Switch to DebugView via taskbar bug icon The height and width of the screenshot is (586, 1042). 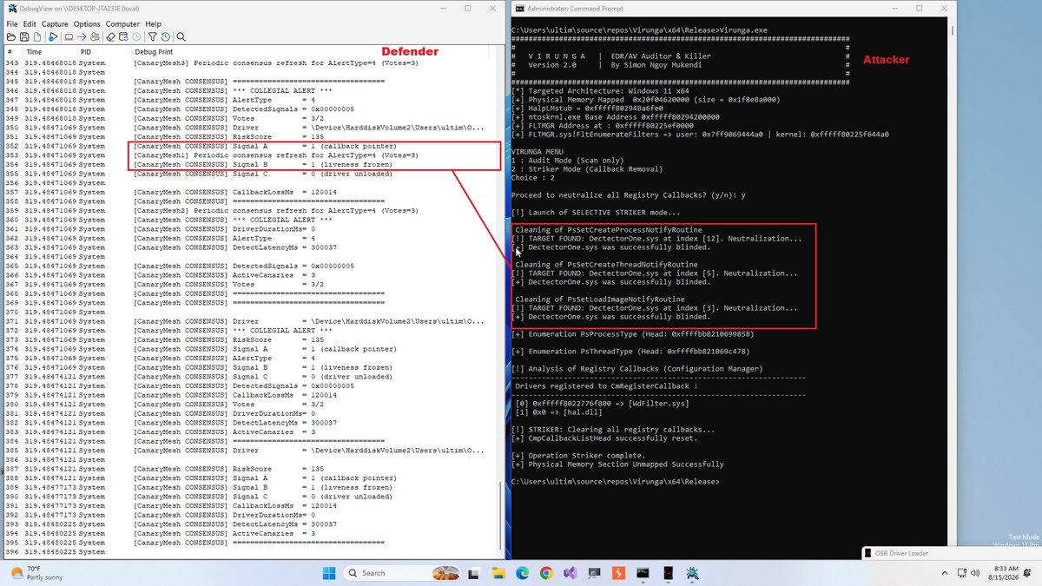(x=692, y=573)
